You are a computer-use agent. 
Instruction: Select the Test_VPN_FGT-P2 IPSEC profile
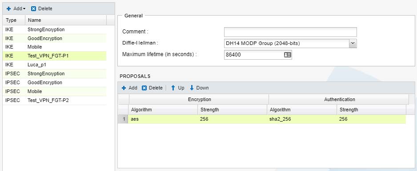(x=55, y=100)
